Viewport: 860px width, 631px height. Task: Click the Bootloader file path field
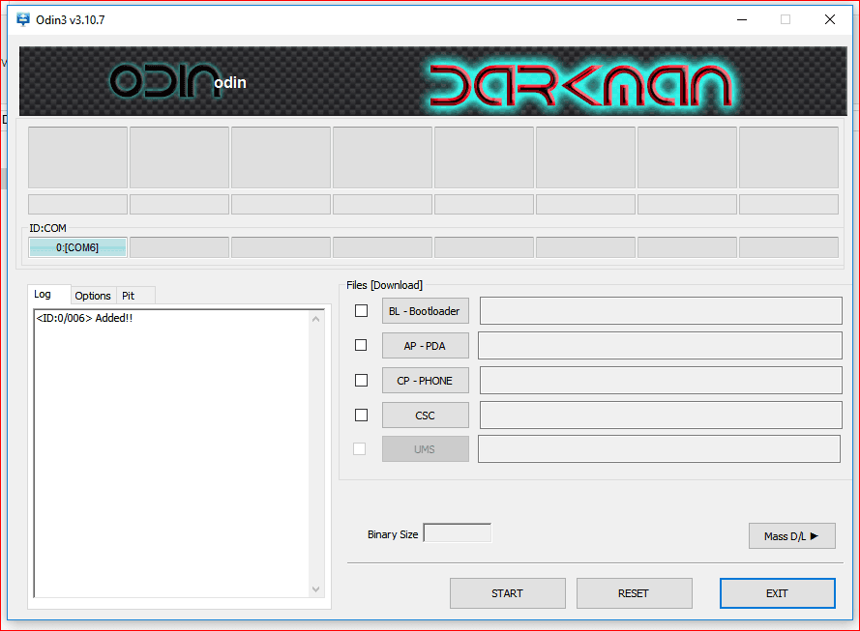[661, 310]
